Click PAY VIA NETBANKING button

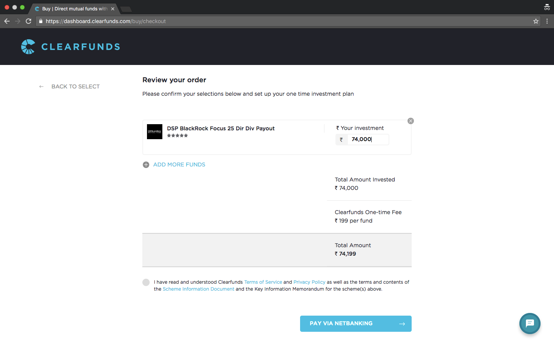click(x=356, y=324)
